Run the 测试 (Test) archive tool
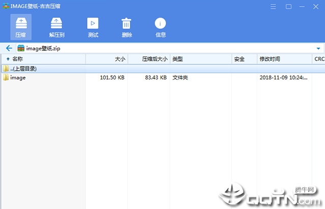The width and height of the screenshot is (325, 209). (x=93, y=27)
